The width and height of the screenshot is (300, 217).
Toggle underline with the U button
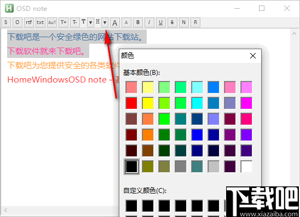(161, 22)
